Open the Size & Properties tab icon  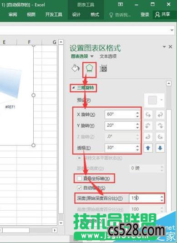tap(103, 68)
